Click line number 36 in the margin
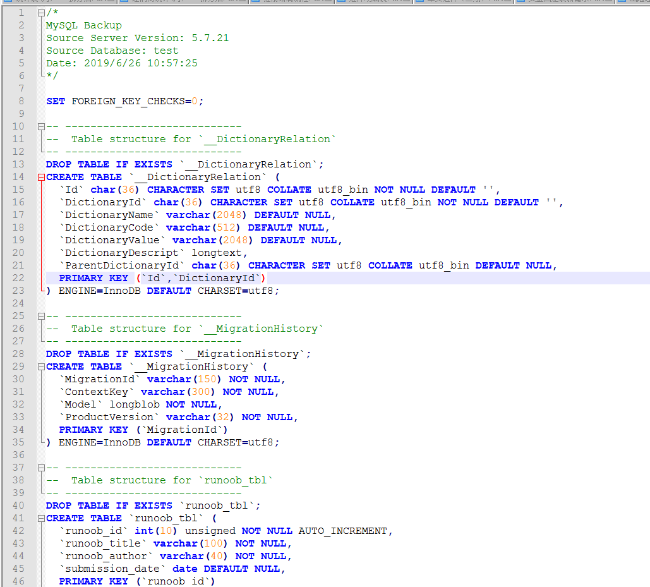This screenshot has width=650, height=587. (x=18, y=455)
